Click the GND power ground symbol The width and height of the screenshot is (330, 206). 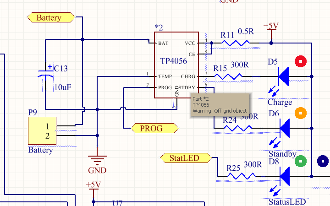tap(97, 161)
